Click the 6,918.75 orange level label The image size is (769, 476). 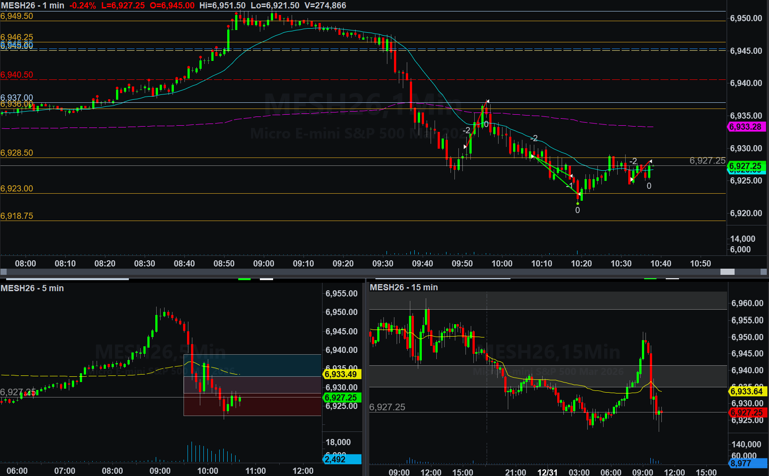[x=17, y=216]
